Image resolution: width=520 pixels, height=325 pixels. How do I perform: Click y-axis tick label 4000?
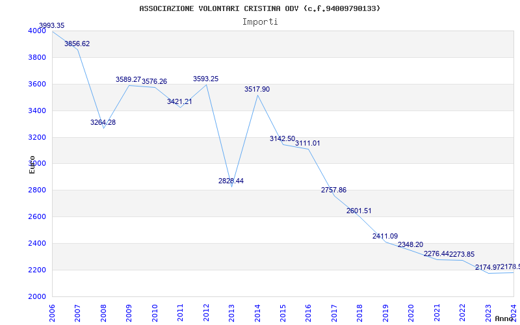pos(37,31)
